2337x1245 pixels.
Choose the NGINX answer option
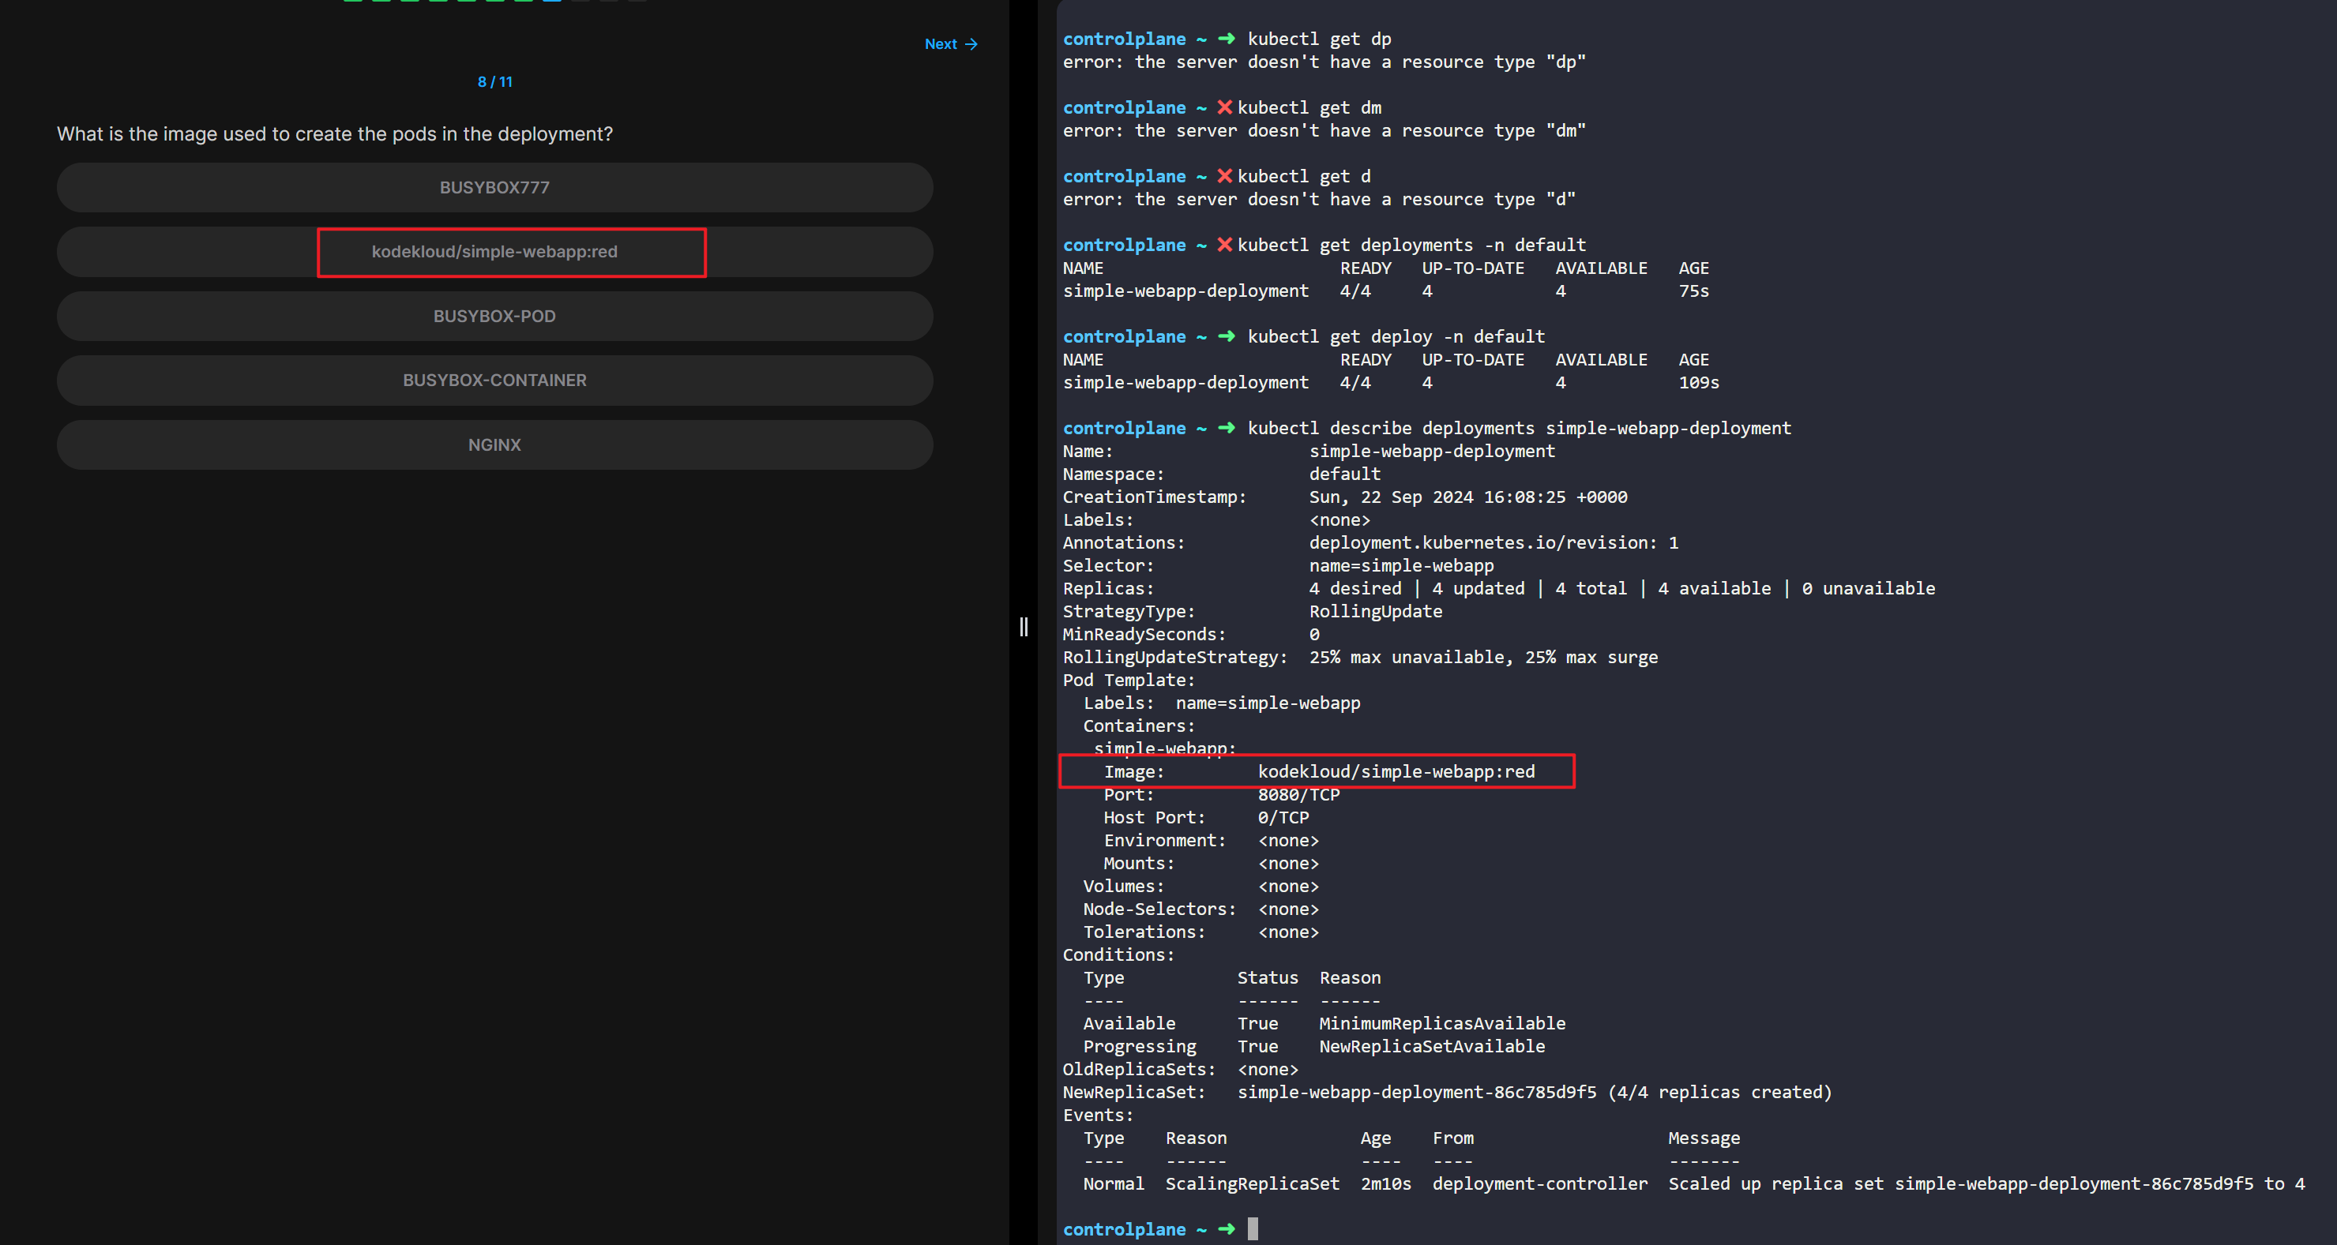pos(494,444)
